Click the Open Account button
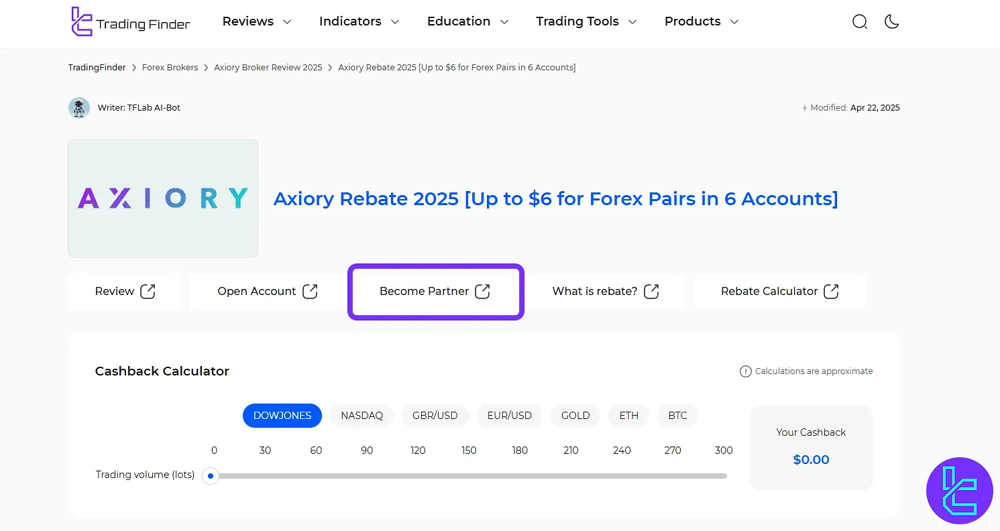Screen dimensions: 1000x531 click(x=267, y=292)
